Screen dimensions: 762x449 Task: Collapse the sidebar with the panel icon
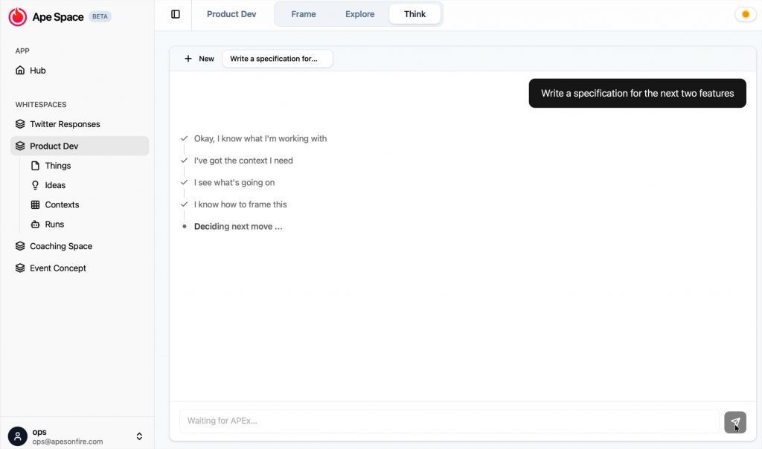tap(176, 14)
